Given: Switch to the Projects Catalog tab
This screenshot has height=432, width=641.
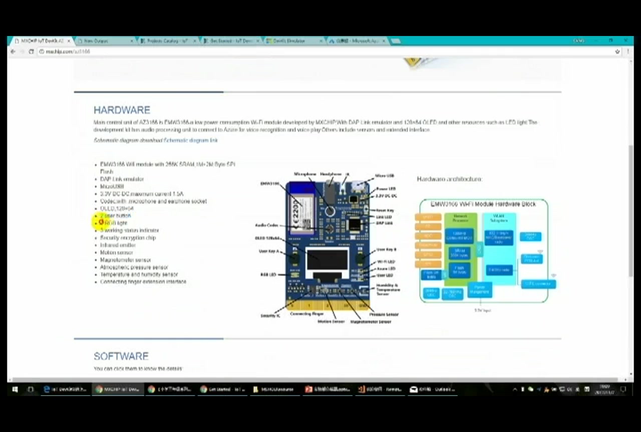Looking at the screenshot, I should point(168,41).
